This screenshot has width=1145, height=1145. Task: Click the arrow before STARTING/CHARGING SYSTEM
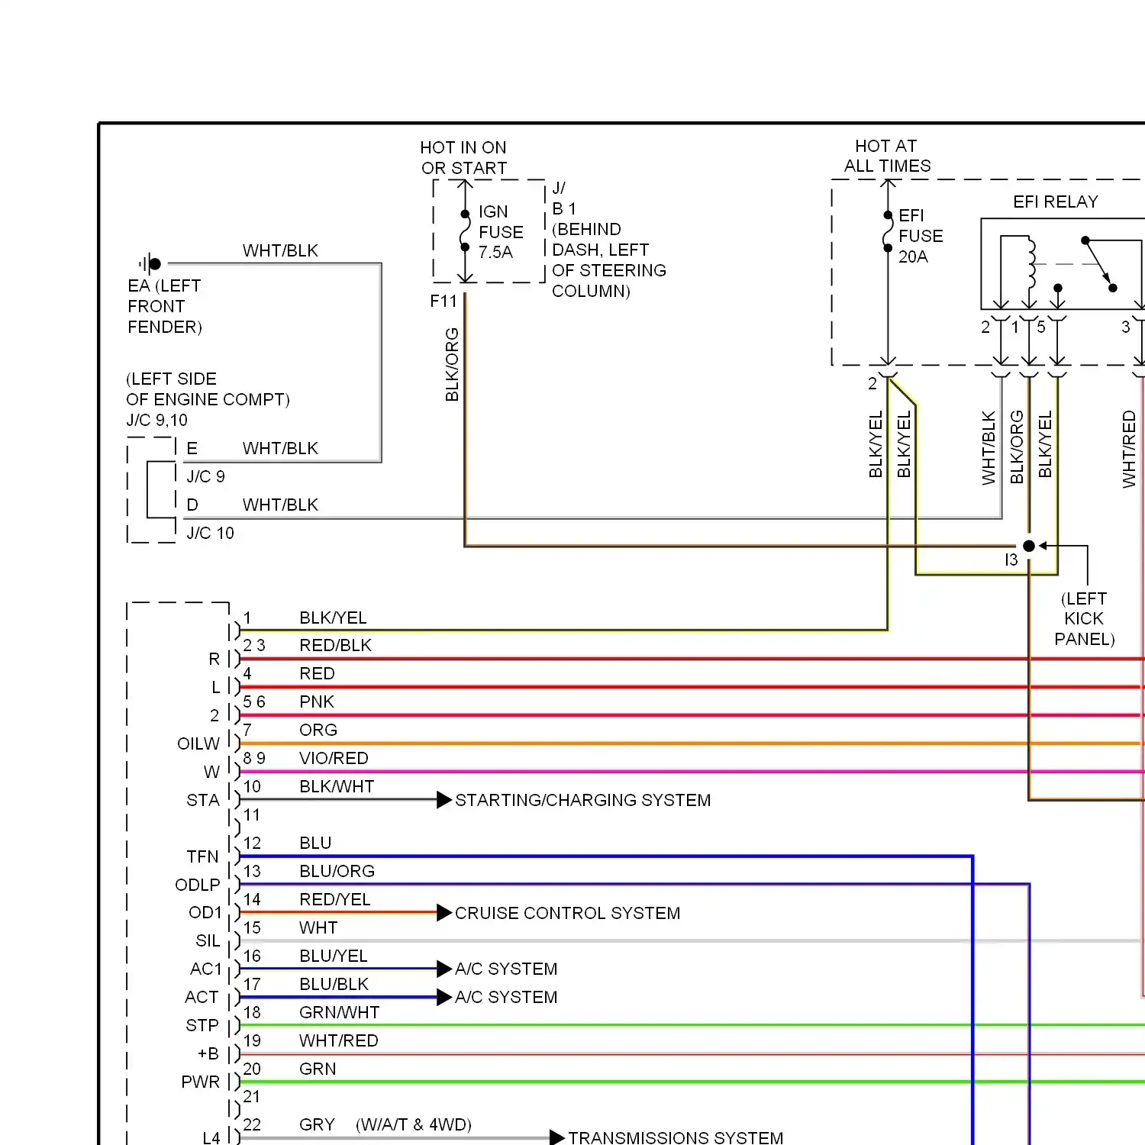(x=444, y=800)
